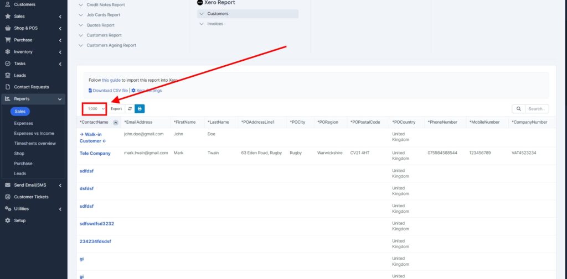
Task: Toggle ContactName column sort arrow
Action: point(115,123)
